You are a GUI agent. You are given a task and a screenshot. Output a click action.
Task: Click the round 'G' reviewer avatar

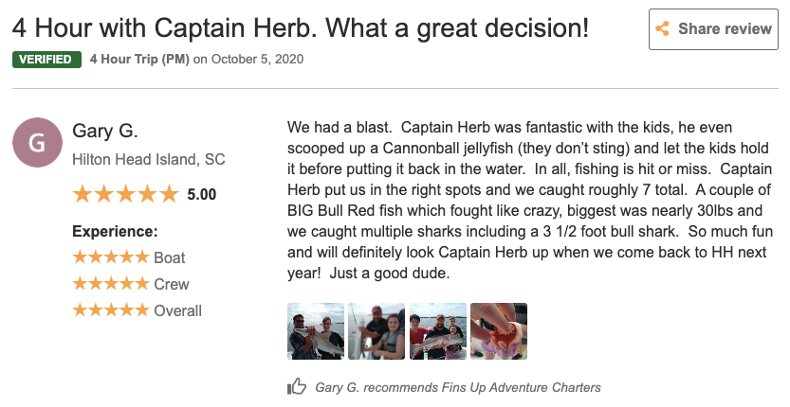tap(37, 144)
